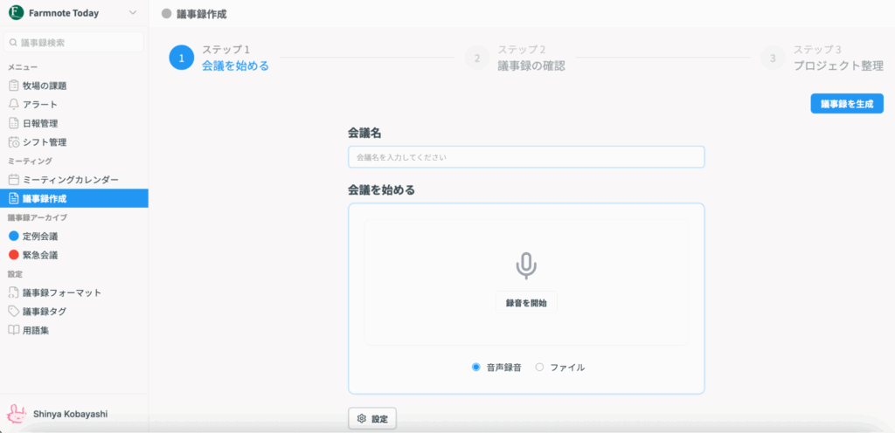The height and width of the screenshot is (433, 895).
Task: Click the microphone icon in recording area
Action: (x=525, y=266)
